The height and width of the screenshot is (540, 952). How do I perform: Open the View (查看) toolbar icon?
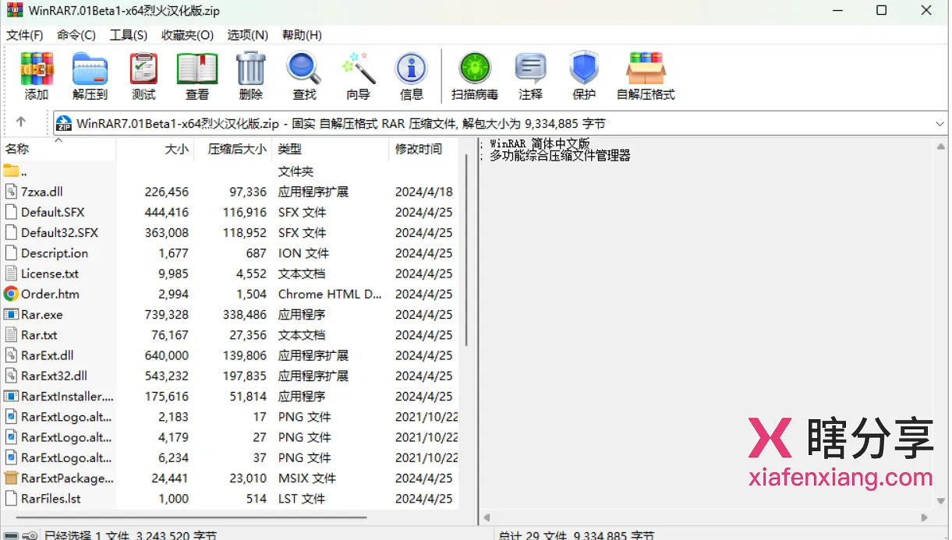197,76
